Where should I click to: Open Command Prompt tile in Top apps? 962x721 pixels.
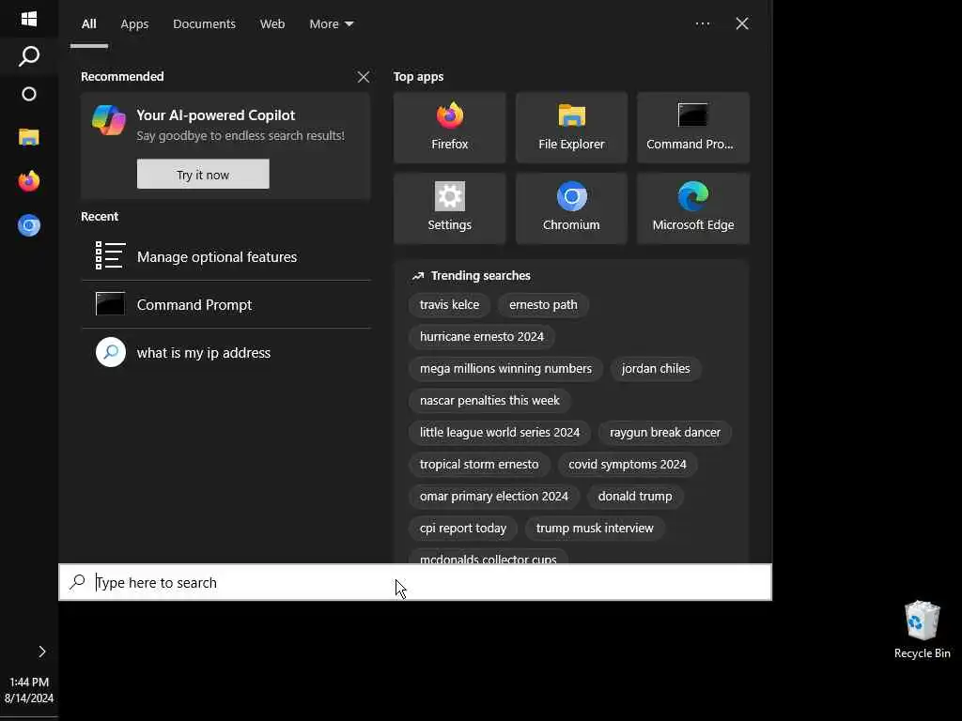point(692,128)
